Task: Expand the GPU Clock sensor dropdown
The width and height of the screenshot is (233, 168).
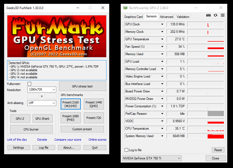Action: [x=162, y=24]
